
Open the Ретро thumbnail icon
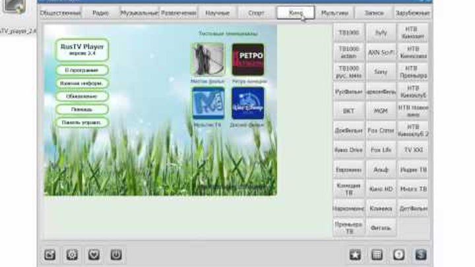point(248,60)
